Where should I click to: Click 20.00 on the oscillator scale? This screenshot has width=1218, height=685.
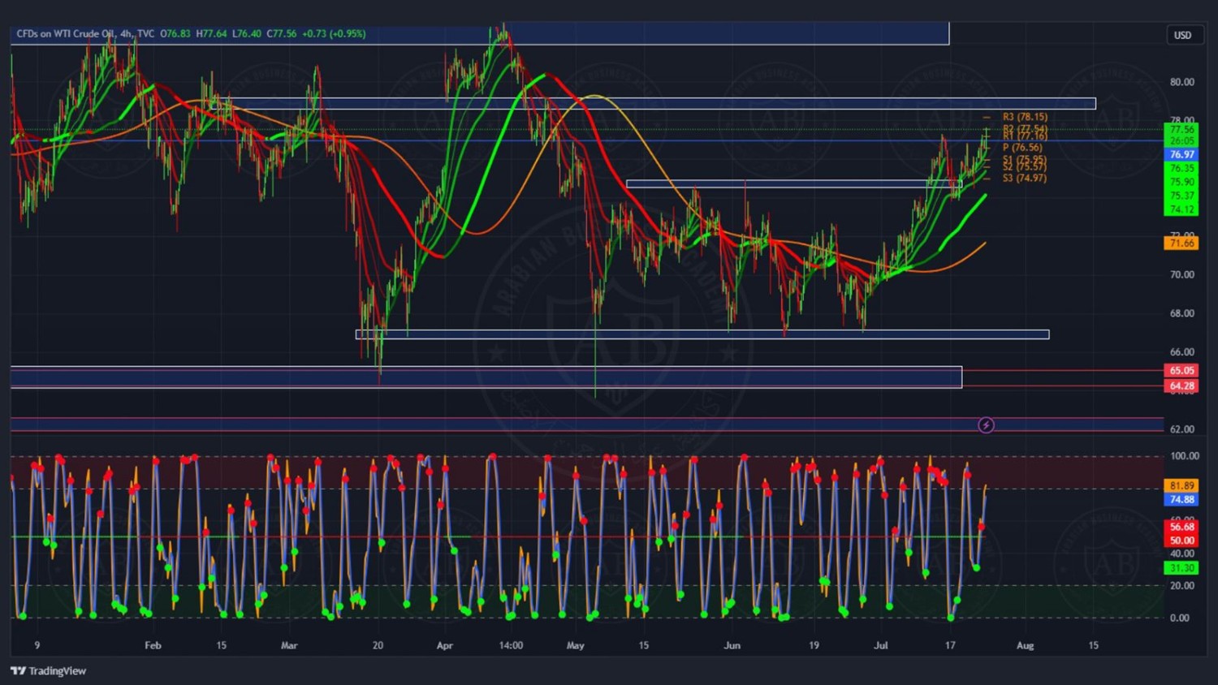click(x=1181, y=585)
